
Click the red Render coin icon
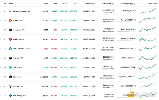click(10, 39)
